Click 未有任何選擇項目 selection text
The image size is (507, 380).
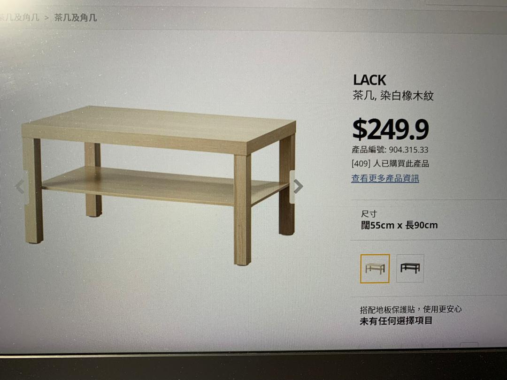pyautogui.click(x=396, y=321)
